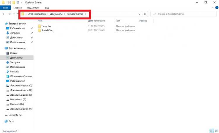The height and width of the screenshot is (133, 219).
Task: Expand the chevron after Rockstar Games breadcrumb
Action: (85, 14)
